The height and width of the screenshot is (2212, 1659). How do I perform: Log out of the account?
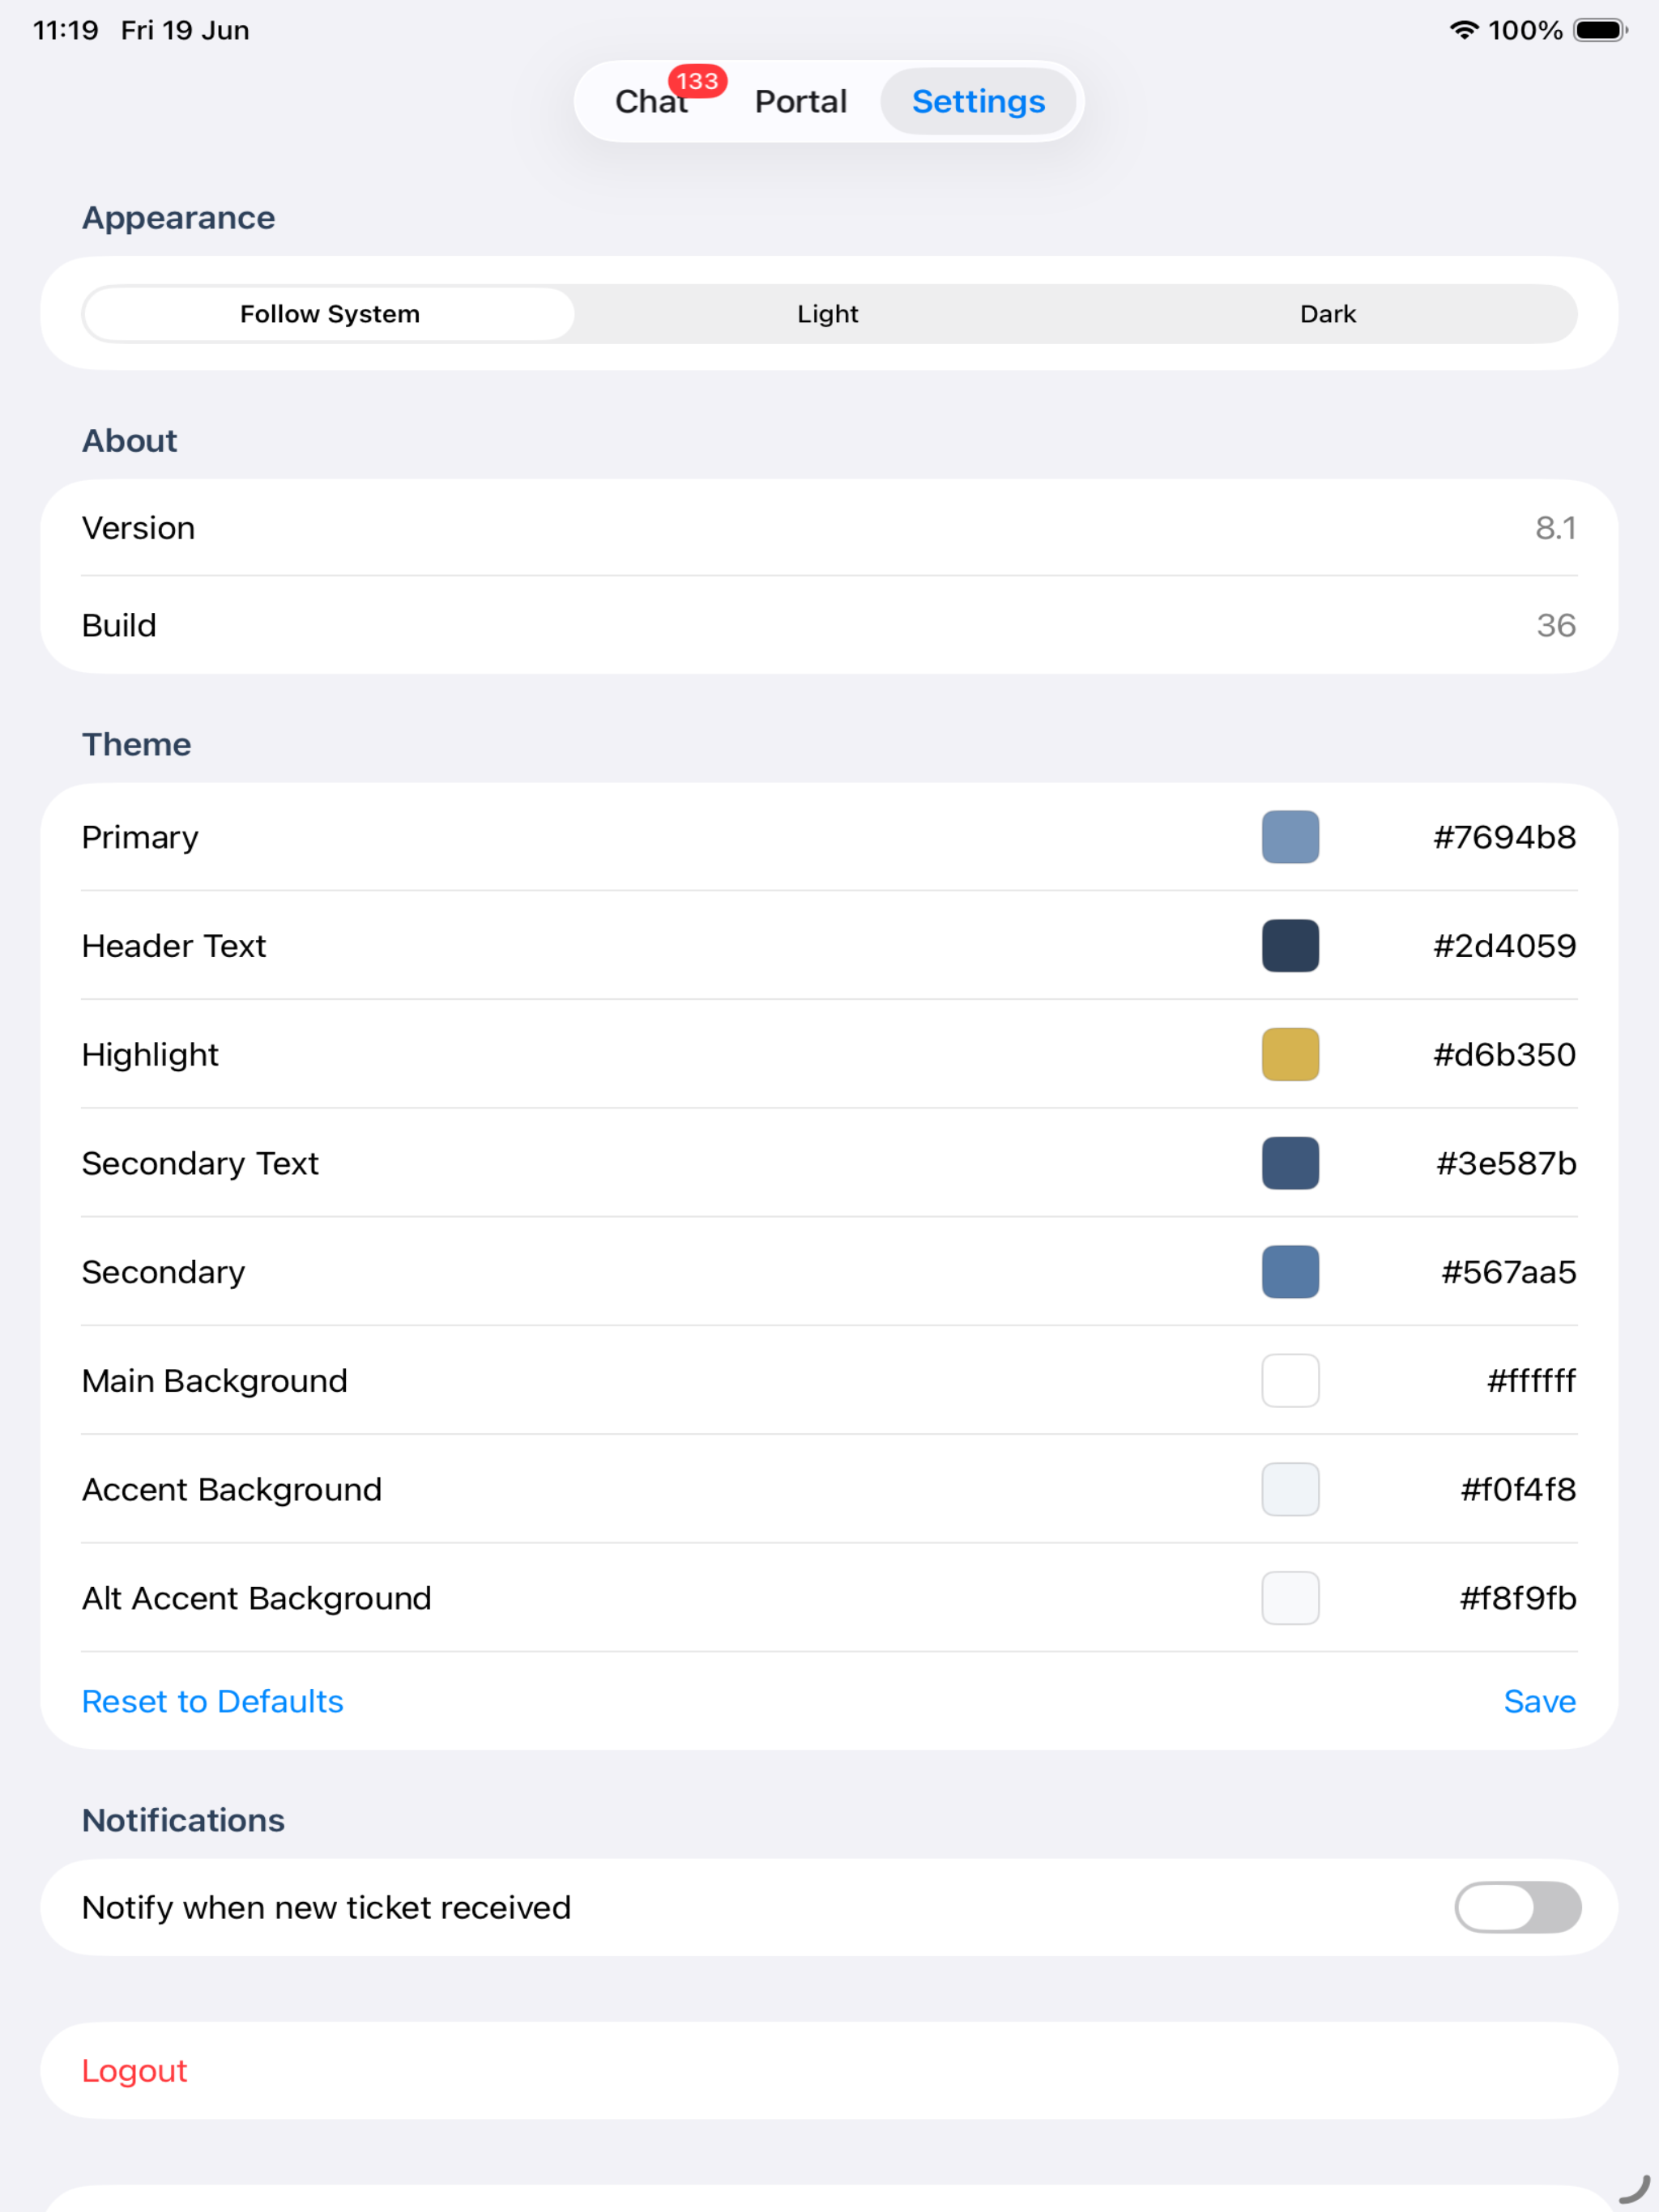coord(829,2070)
